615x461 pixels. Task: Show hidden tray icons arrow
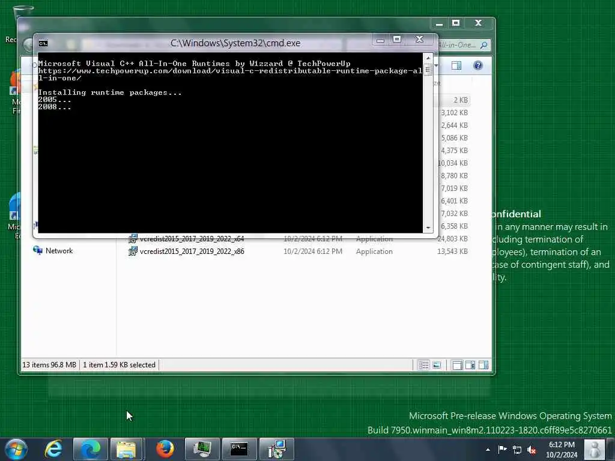pyautogui.click(x=488, y=450)
